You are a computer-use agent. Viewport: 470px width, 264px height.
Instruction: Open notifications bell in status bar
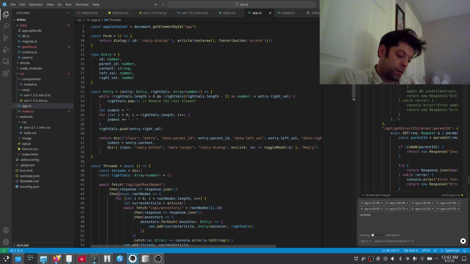coord(465,250)
